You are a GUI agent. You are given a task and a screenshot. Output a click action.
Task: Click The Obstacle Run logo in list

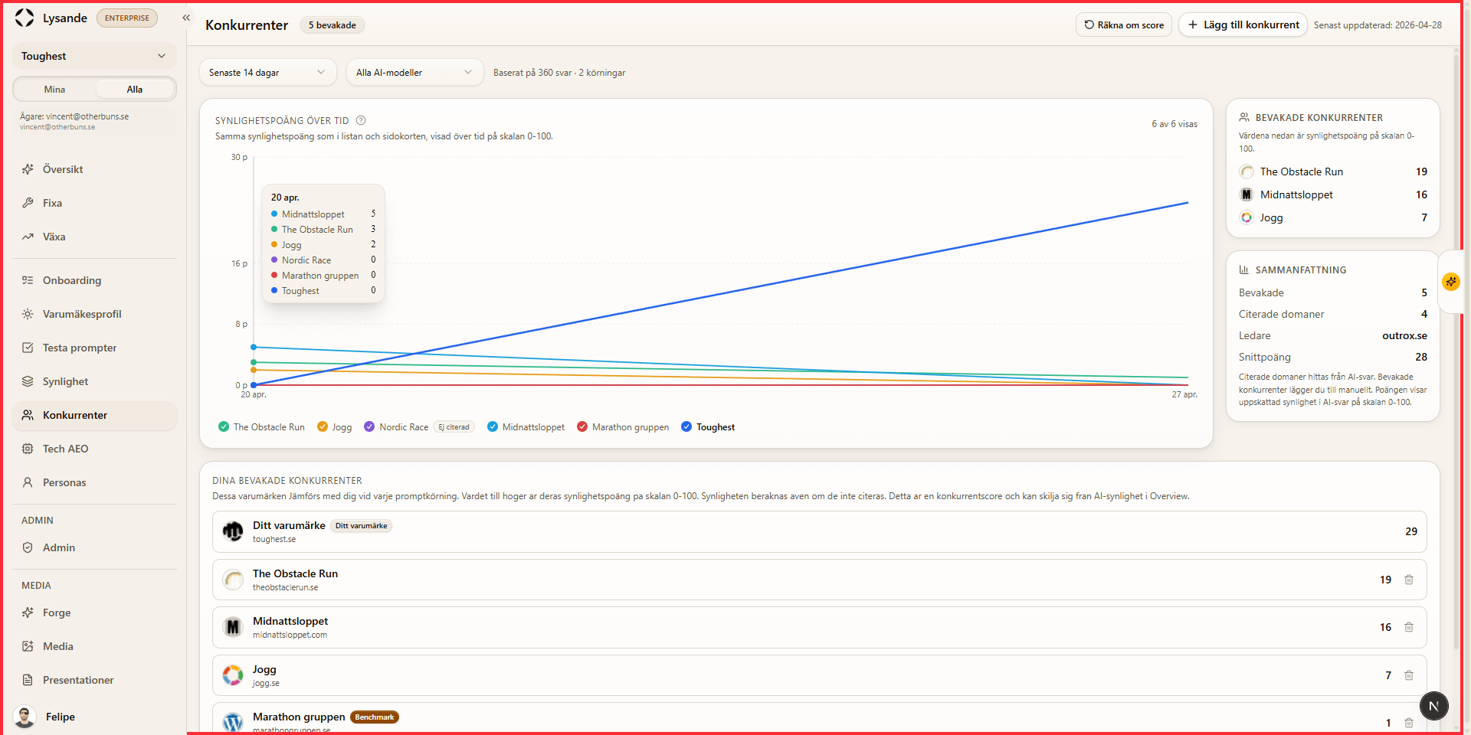(233, 580)
